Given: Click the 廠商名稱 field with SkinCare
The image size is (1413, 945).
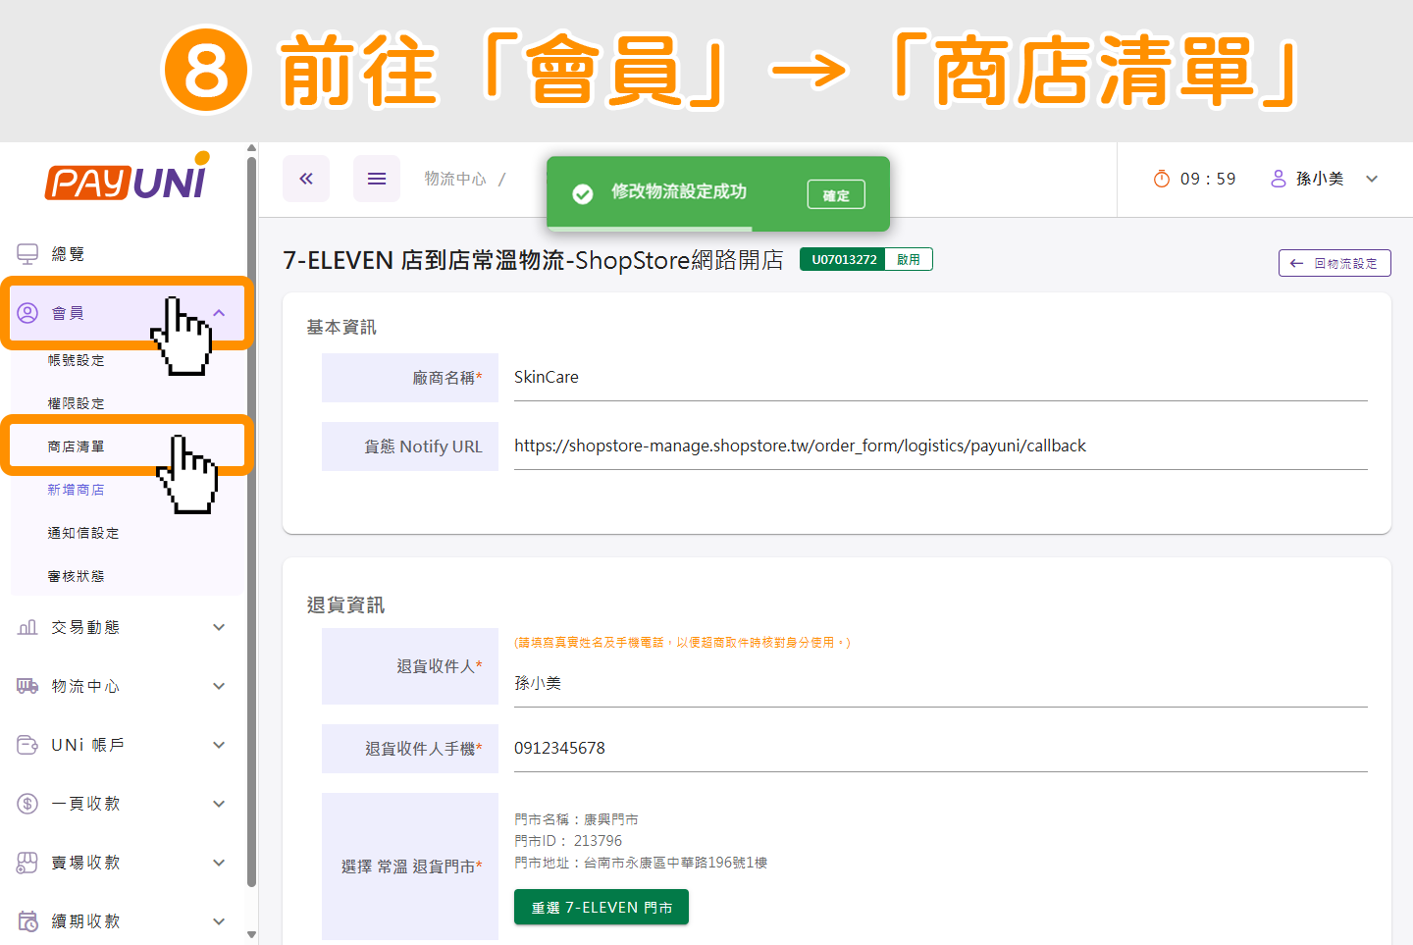Looking at the screenshot, I should click(940, 378).
